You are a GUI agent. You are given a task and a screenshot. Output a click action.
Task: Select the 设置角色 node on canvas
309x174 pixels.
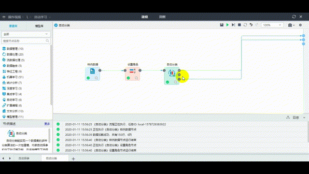pos(133,73)
